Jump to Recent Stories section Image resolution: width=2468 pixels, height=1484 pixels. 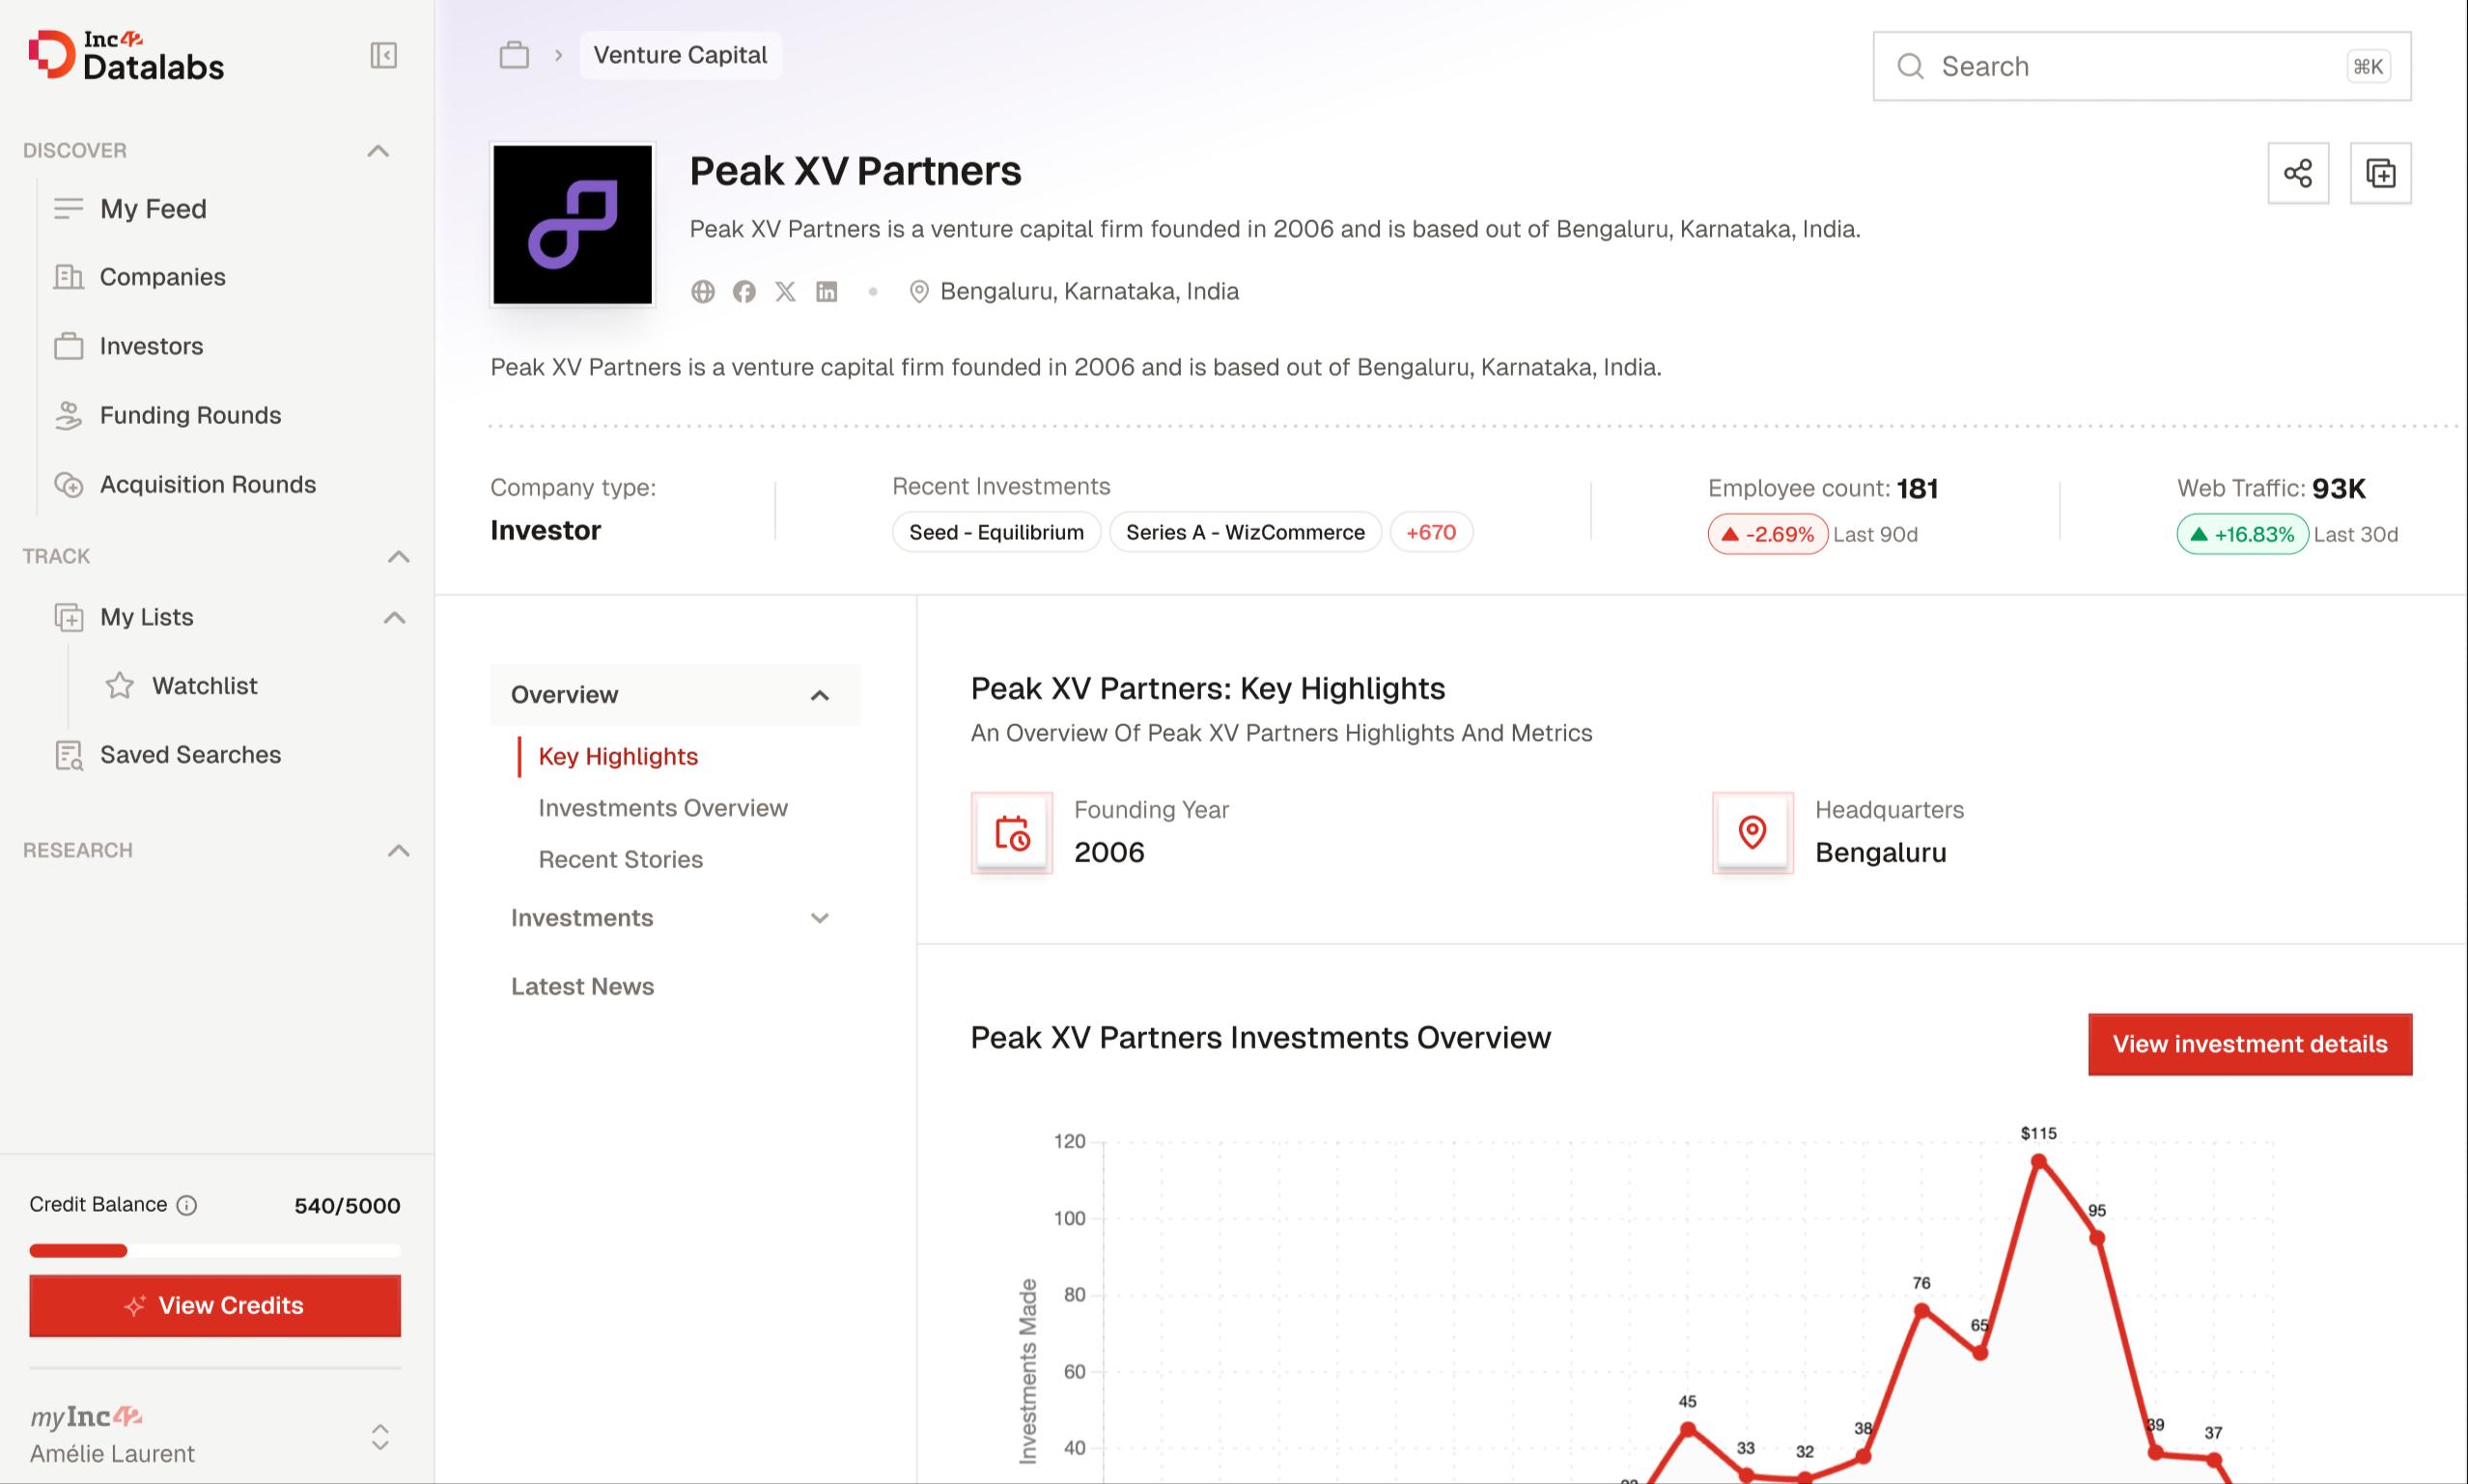pyautogui.click(x=620, y=859)
